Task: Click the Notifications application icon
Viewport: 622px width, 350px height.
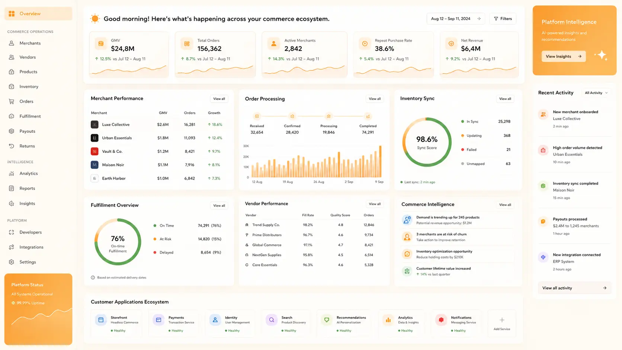Action: (441, 320)
